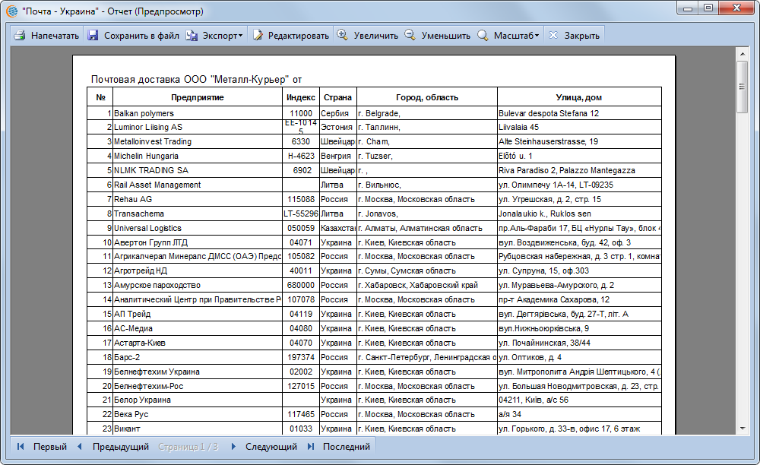Click the Michelin Hungaria cell
The width and height of the screenshot is (760, 465).
point(198,156)
